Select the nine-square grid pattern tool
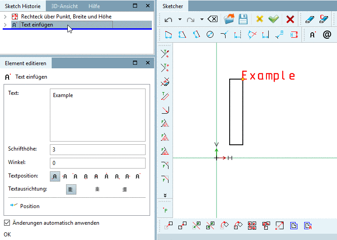This screenshot has width=337, height=240. click(x=252, y=226)
